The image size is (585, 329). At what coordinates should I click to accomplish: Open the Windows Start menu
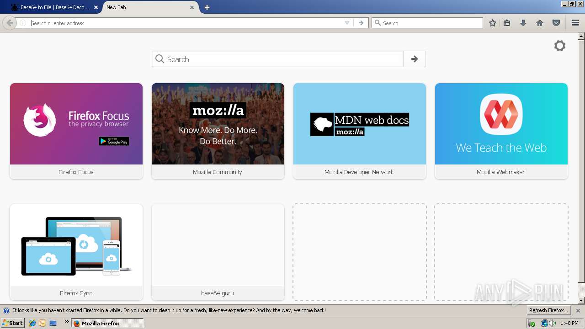[x=13, y=323]
